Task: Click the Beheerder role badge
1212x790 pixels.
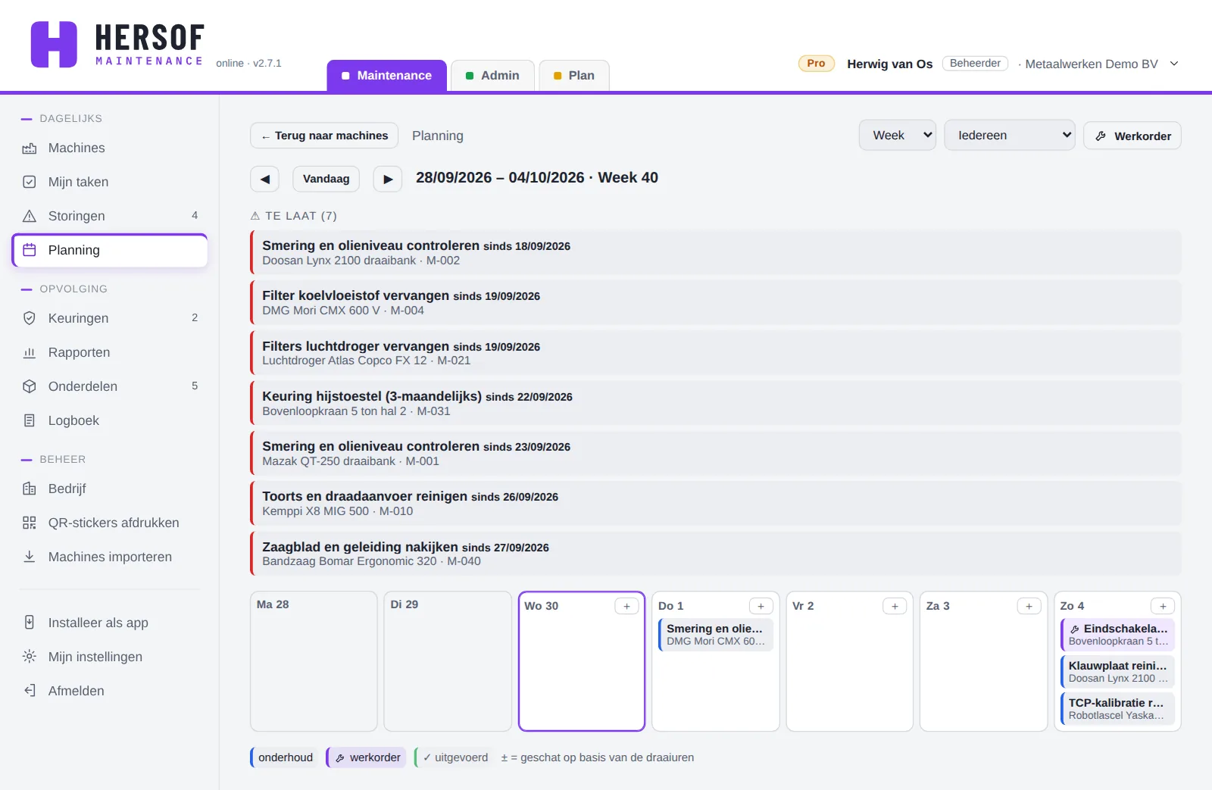Action: pos(975,64)
